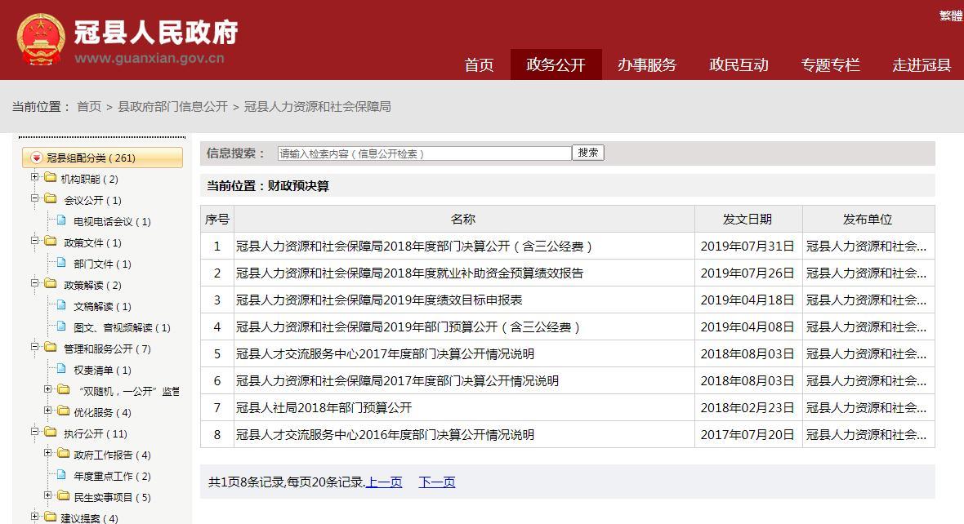Focus the 信息搜索 text input field

tap(424, 153)
